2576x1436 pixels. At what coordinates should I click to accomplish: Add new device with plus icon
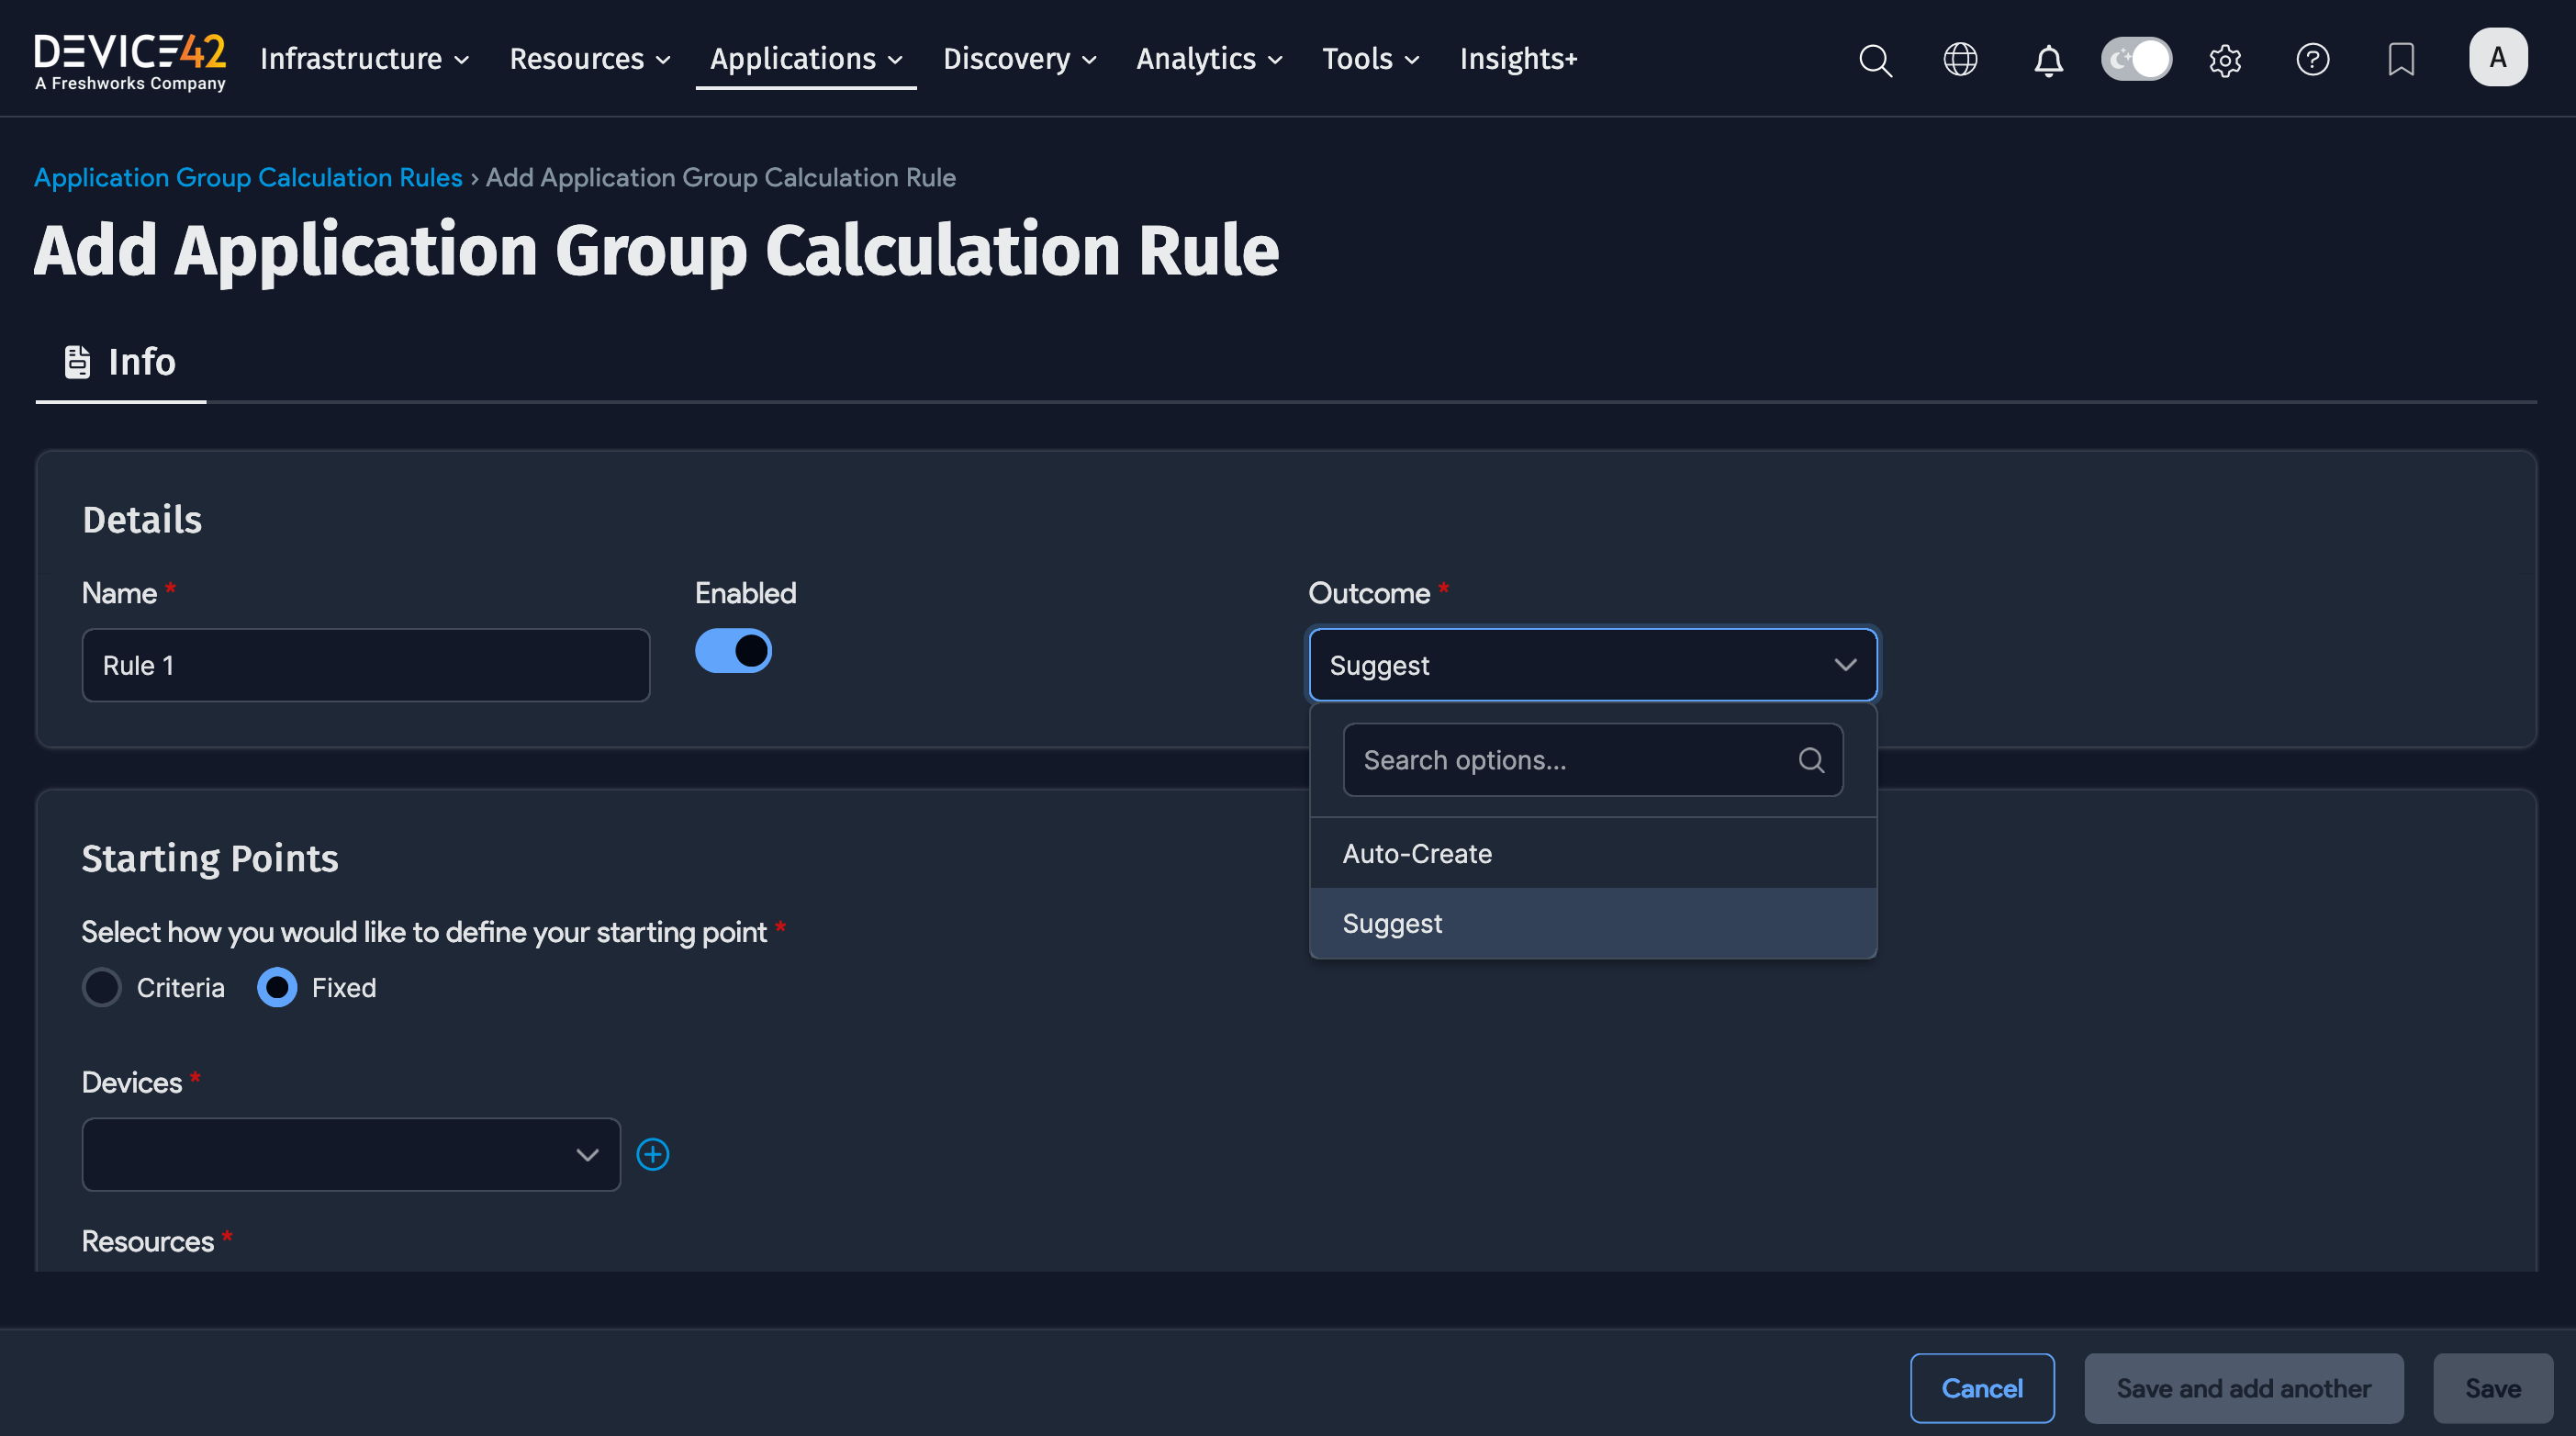tap(653, 1154)
